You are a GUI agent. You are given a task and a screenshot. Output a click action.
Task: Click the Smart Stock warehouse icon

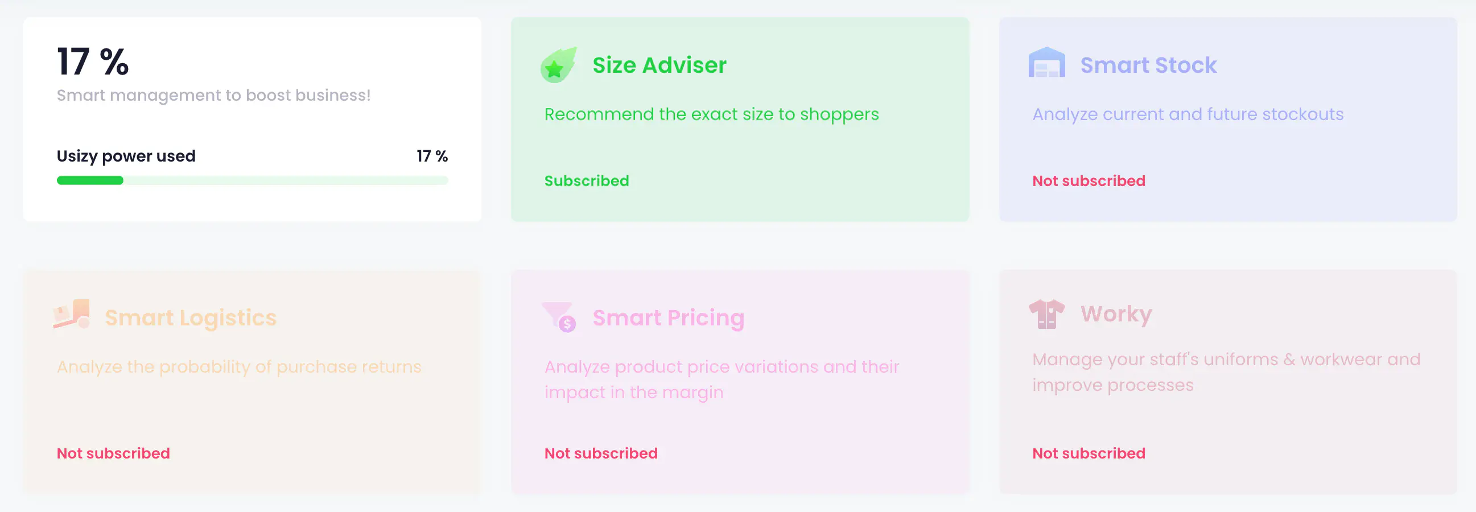(x=1046, y=63)
